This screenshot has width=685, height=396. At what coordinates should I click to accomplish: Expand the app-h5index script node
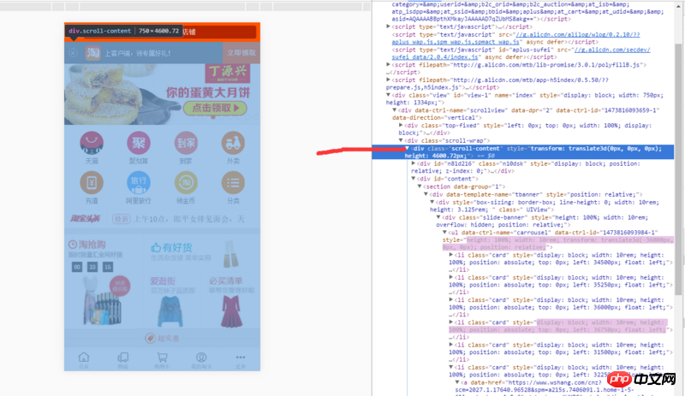point(389,80)
